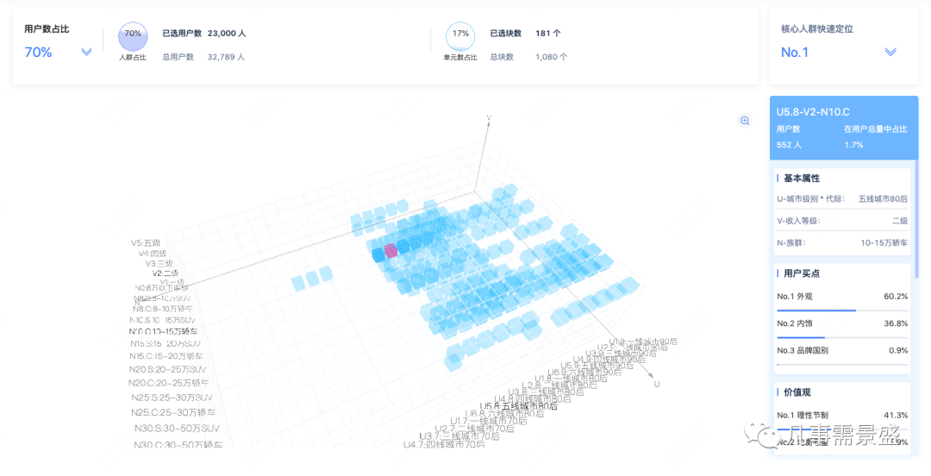
Task: Click the No.2 内饰 row label
Action: (795, 323)
